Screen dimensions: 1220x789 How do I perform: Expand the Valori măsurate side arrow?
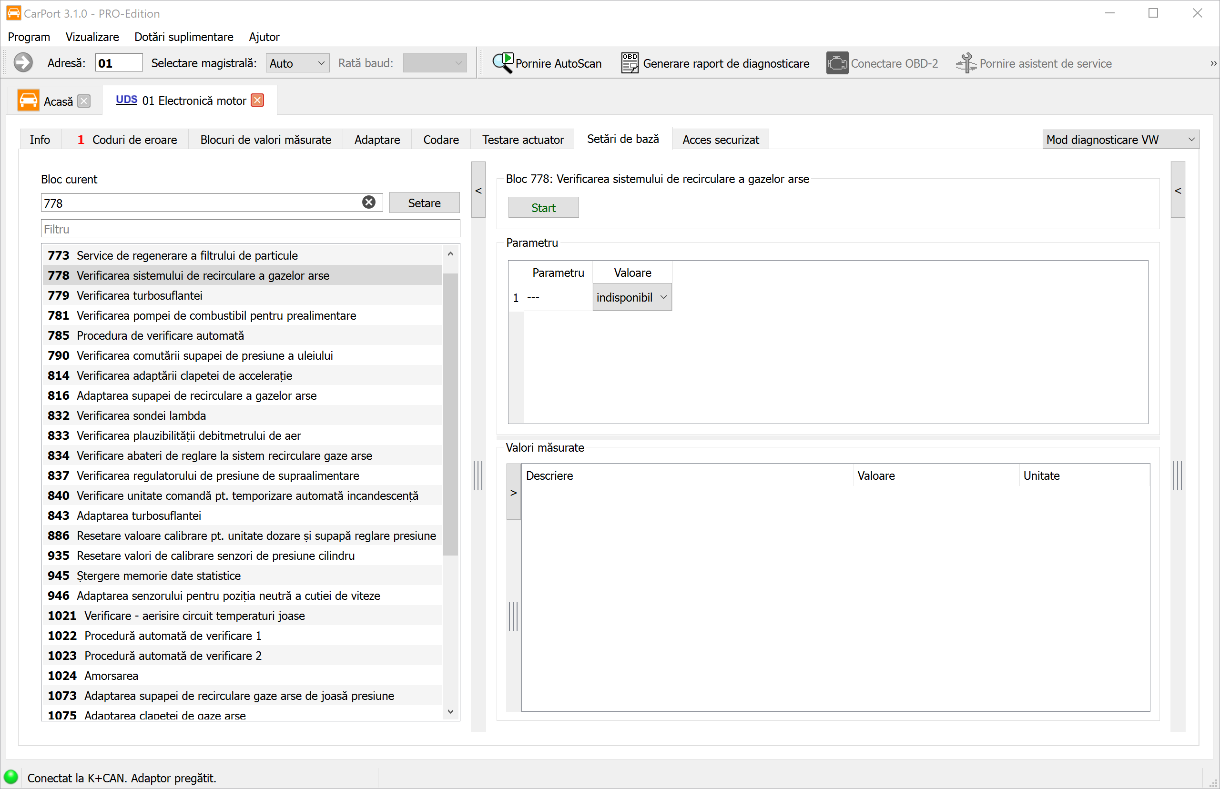[x=513, y=492]
